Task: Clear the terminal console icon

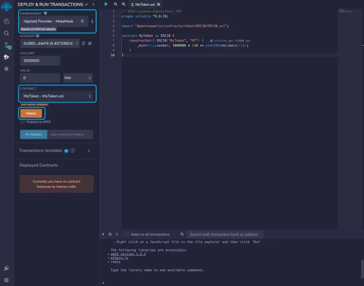Action: point(110,234)
